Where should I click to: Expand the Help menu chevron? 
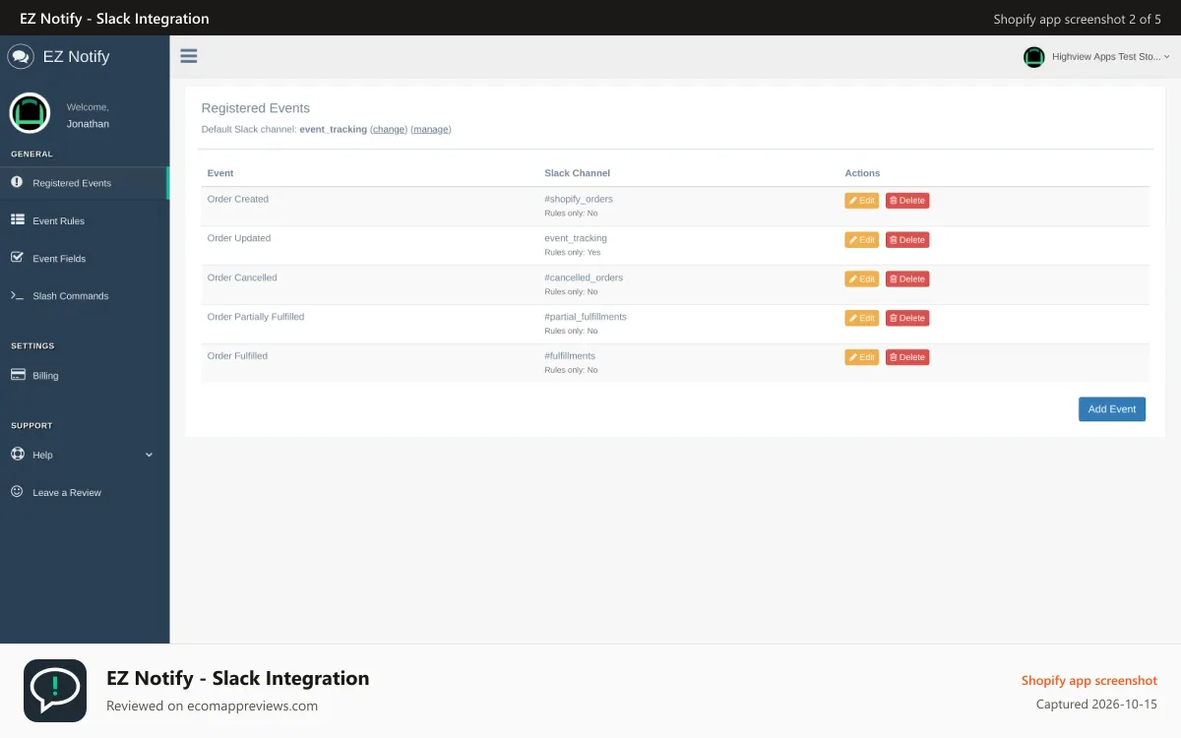[150, 455]
